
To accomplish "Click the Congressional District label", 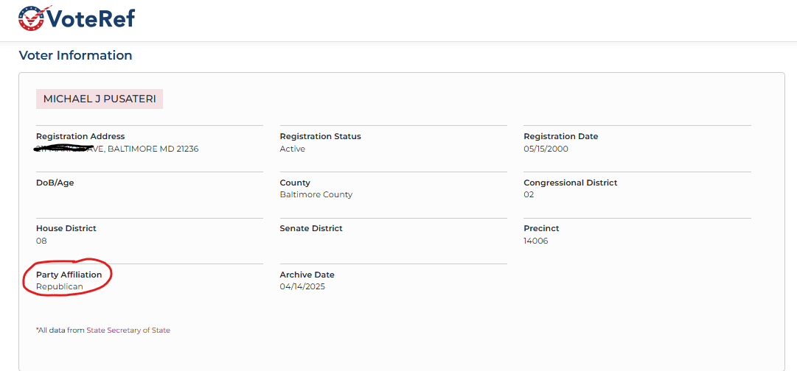I will (x=571, y=183).
